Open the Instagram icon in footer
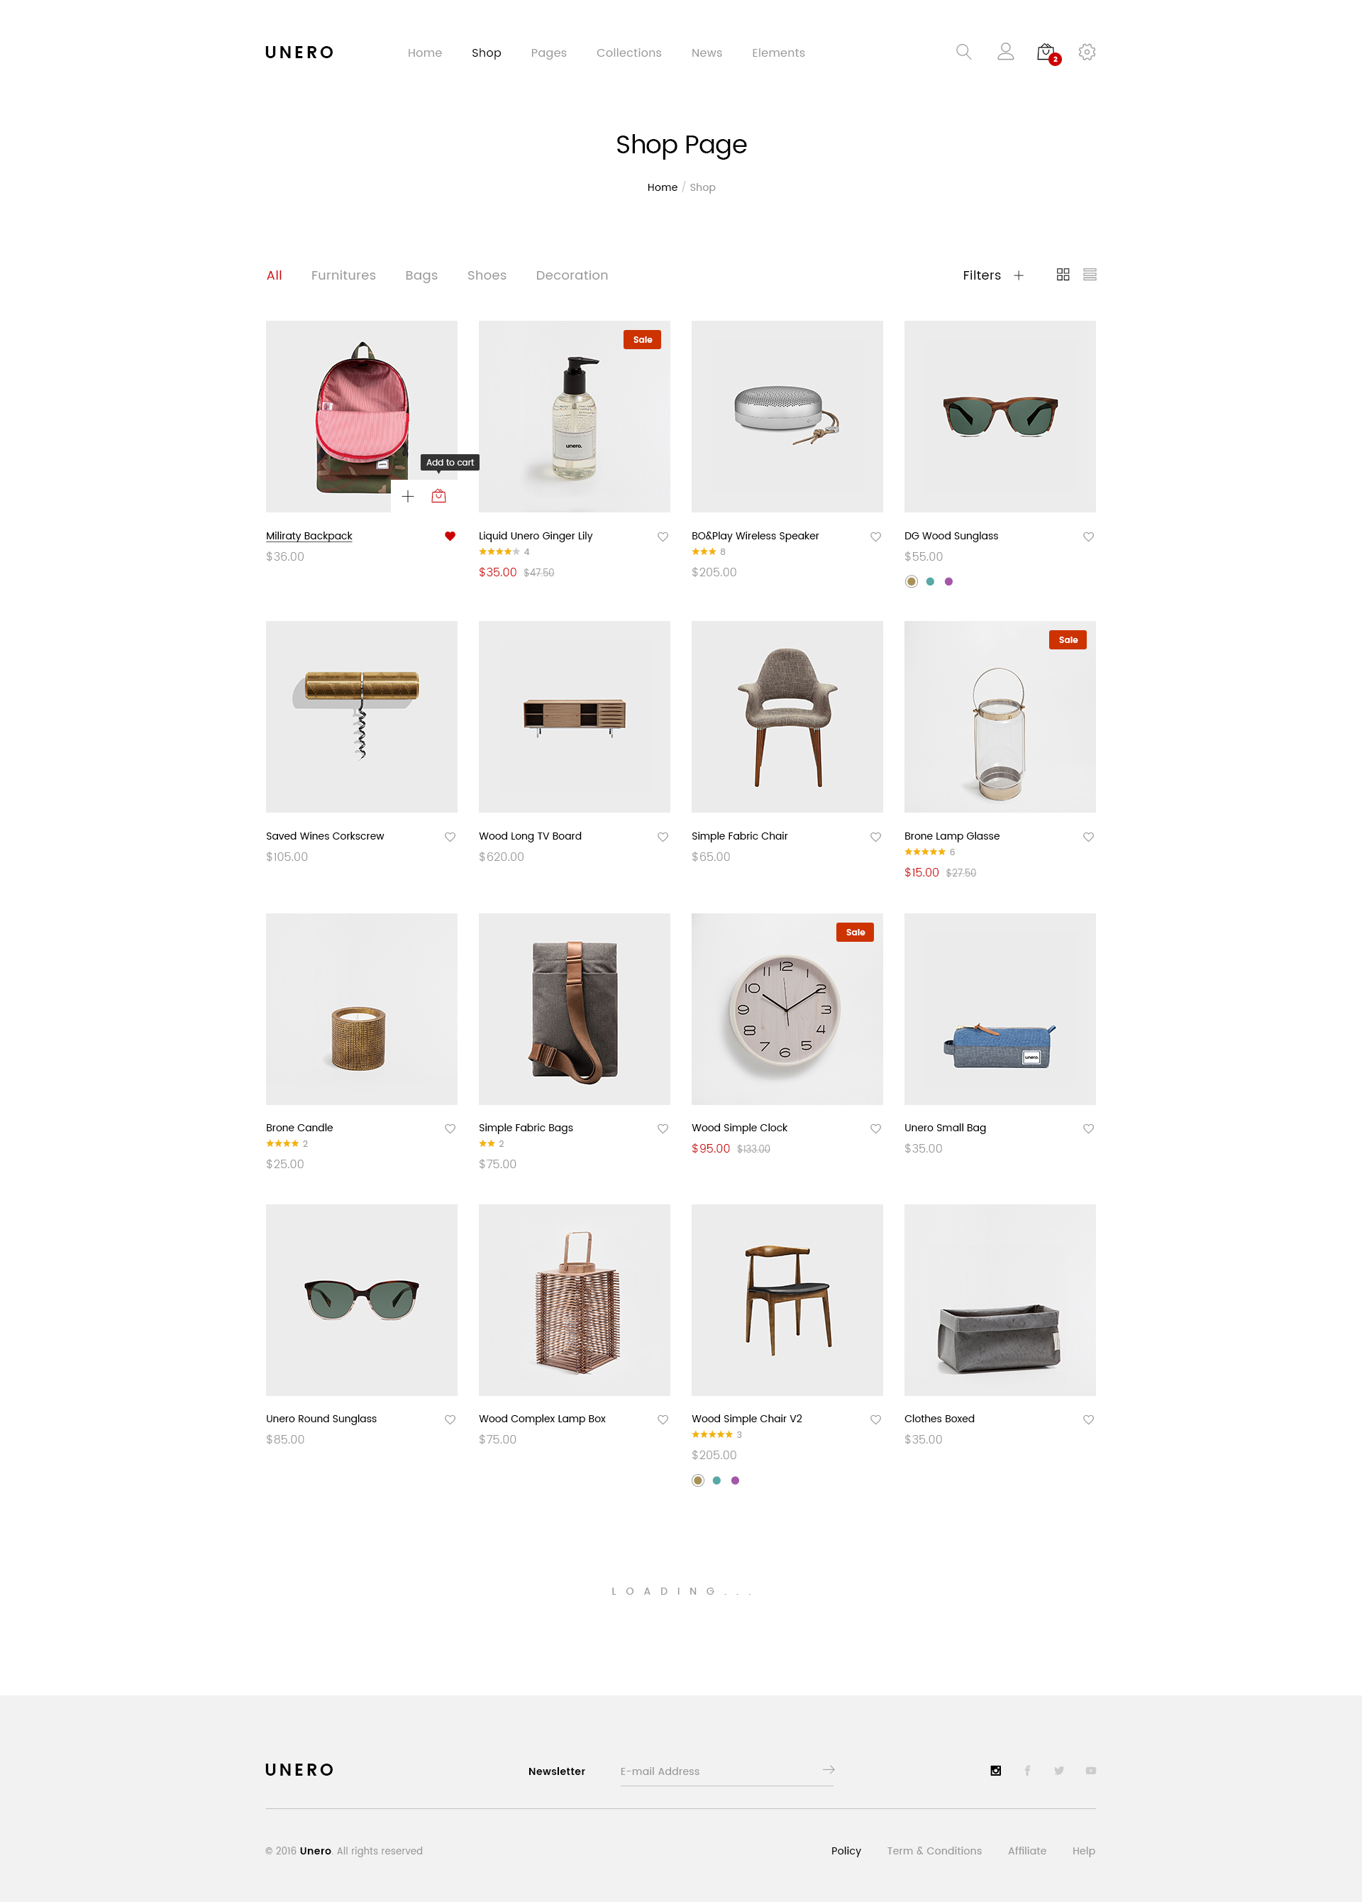The image size is (1362, 1902). point(996,1770)
